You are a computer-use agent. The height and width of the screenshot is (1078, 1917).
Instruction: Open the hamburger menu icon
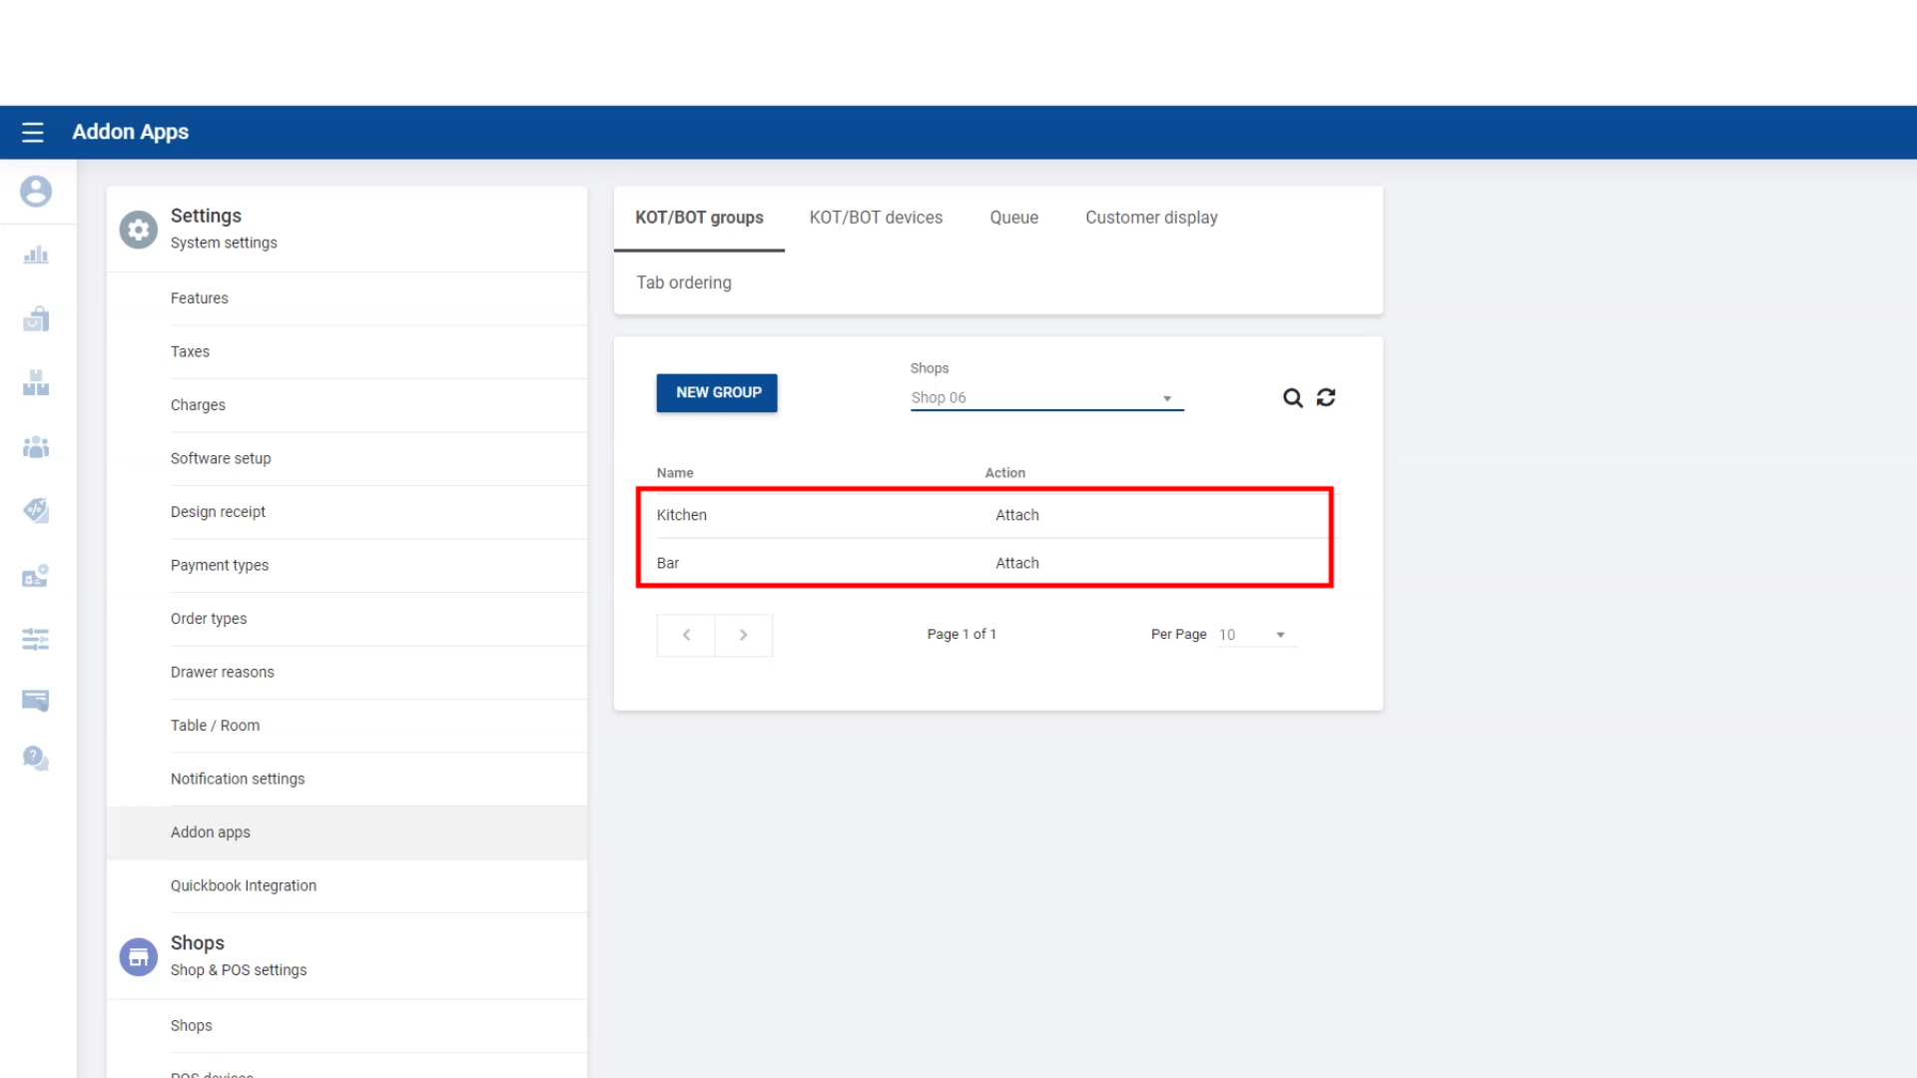(33, 132)
